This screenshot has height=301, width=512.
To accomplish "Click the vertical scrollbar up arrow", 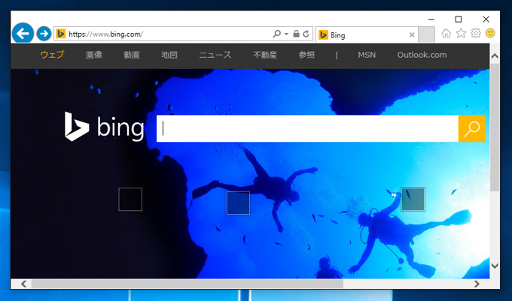I will pos(495,56).
